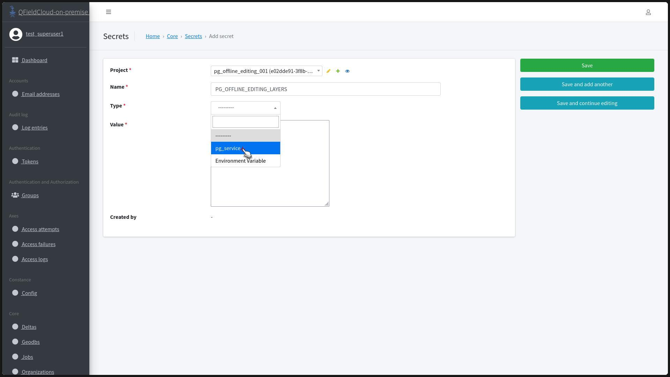The width and height of the screenshot is (670, 377).
Task: Click the test_superuser1 avatar icon
Action: [x=16, y=34]
